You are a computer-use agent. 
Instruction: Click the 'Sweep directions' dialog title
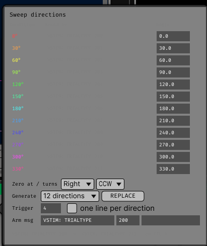[38, 15]
